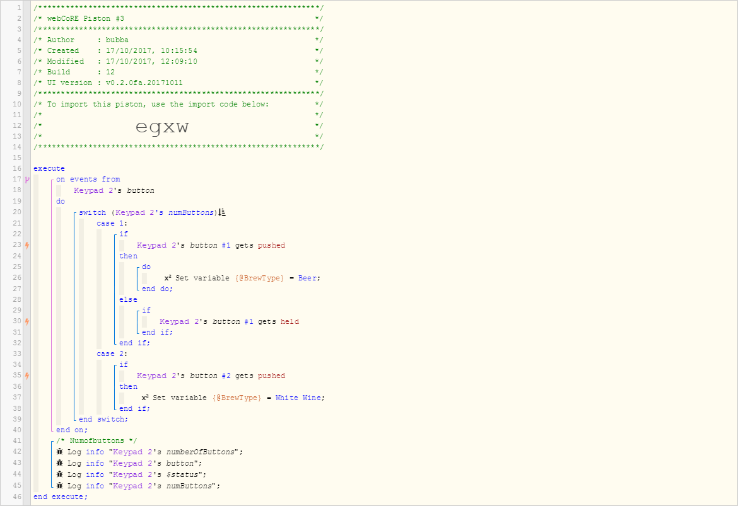Click the "White Wine" value on line 37
This screenshot has width=743, height=511.
pos(298,398)
